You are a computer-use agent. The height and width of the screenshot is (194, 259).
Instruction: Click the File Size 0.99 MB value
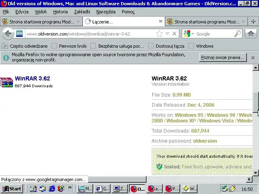(x=182, y=95)
